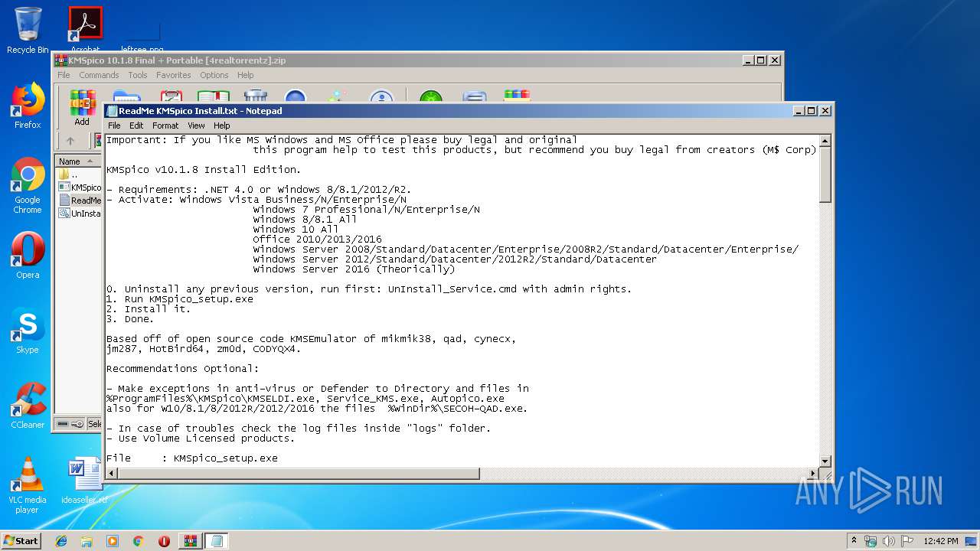The height and width of the screenshot is (551, 980).
Task: Click the SFX icon in WinRAR toolbar
Action: click(x=517, y=96)
